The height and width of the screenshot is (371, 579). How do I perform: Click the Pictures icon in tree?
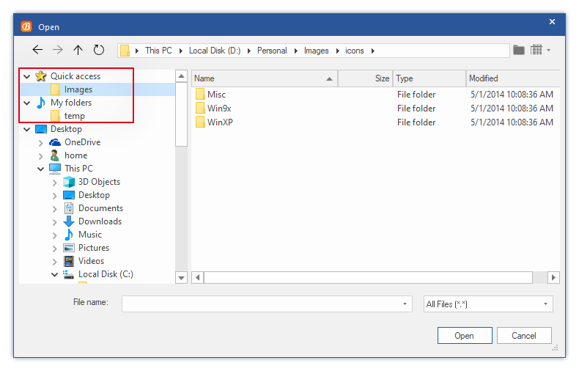tap(69, 248)
